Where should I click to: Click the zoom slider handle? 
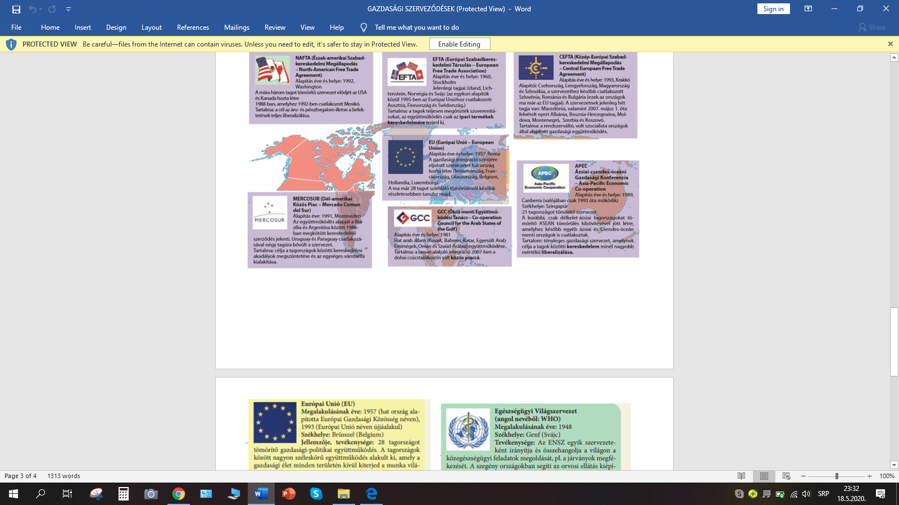[837, 476]
